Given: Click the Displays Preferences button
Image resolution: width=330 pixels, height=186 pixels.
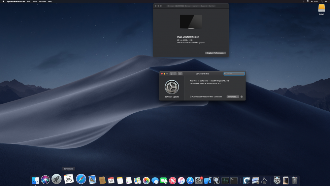Looking at the screenshot, I should pos(215,53).
